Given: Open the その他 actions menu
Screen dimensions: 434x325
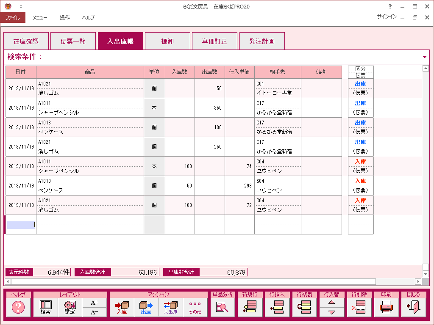Looking at the screenshot, I should [x=195, y=308].
